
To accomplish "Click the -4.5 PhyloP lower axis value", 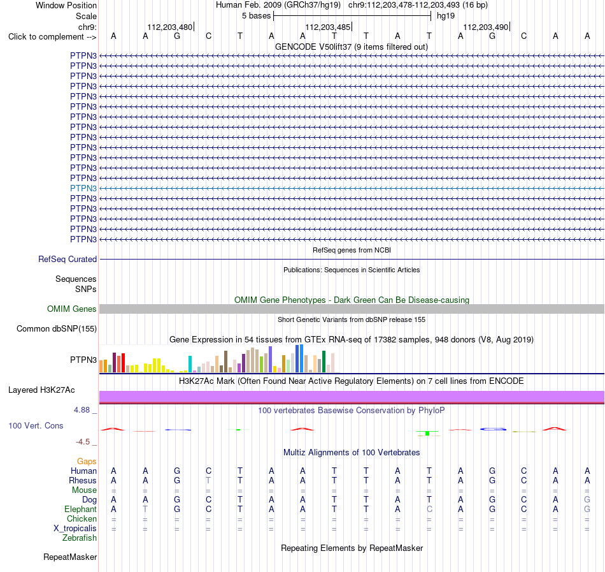I will (83, 442).
